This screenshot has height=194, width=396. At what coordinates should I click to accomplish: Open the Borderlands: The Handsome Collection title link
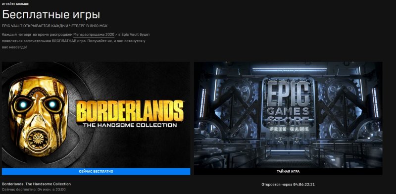36,184
